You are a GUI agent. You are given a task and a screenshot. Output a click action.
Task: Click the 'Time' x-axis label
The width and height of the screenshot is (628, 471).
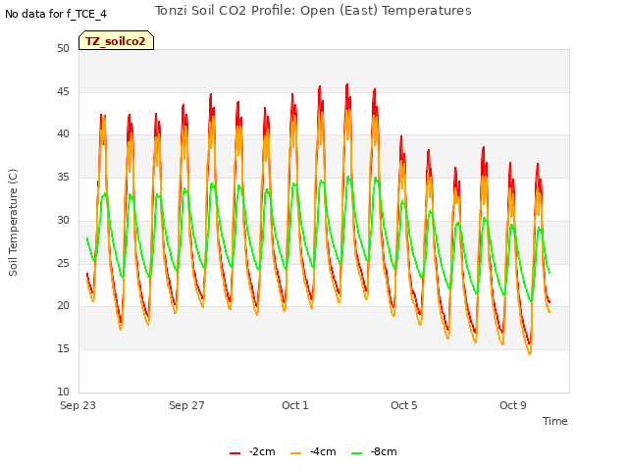point(555,421)
